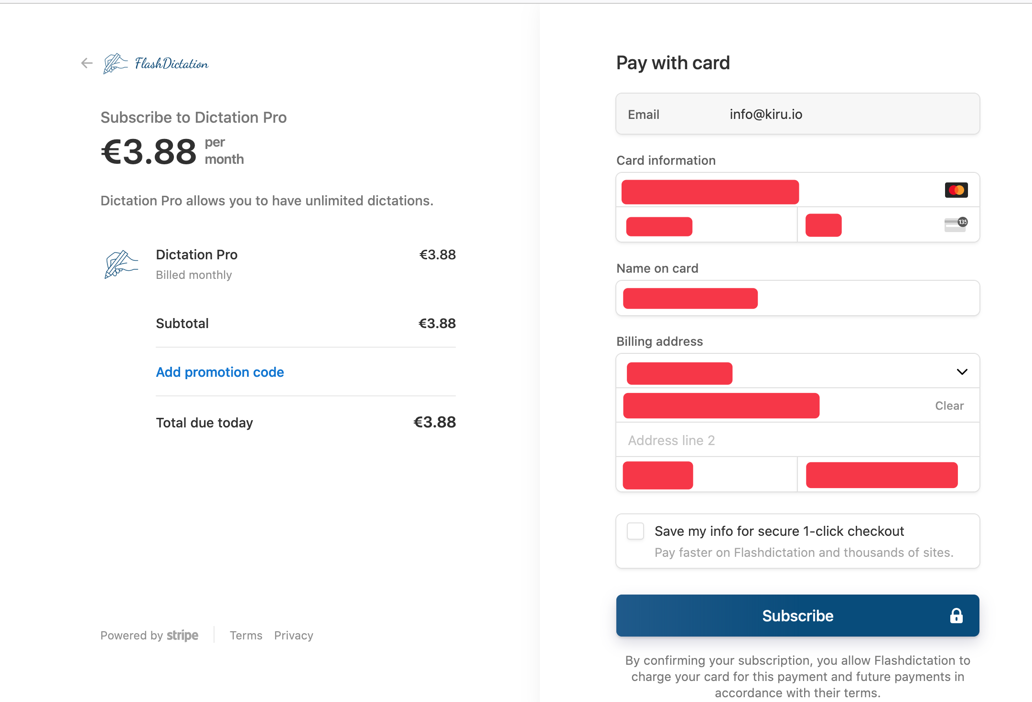Click the lock icon on Subscribe button

pyautogui.click(x=956, y=616)
